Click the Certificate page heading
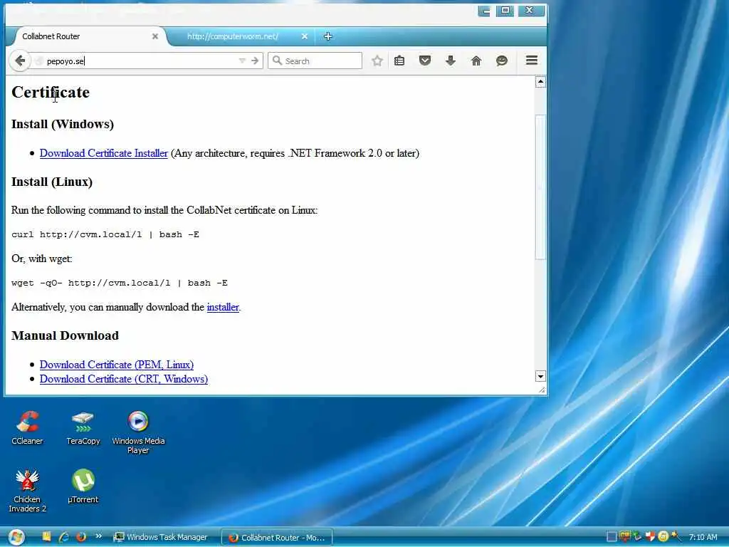 pyautogui.click(x=51, y=92)
